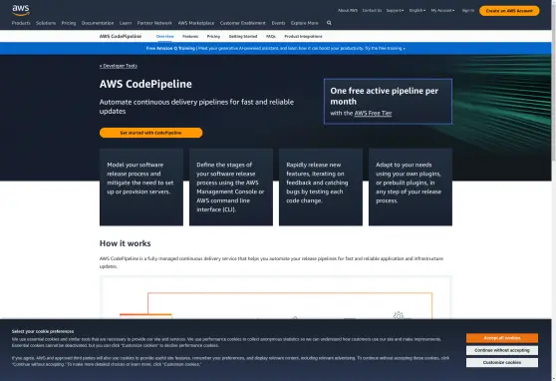
Task: Click Create an AWS Account button
Action: (509, 11)
